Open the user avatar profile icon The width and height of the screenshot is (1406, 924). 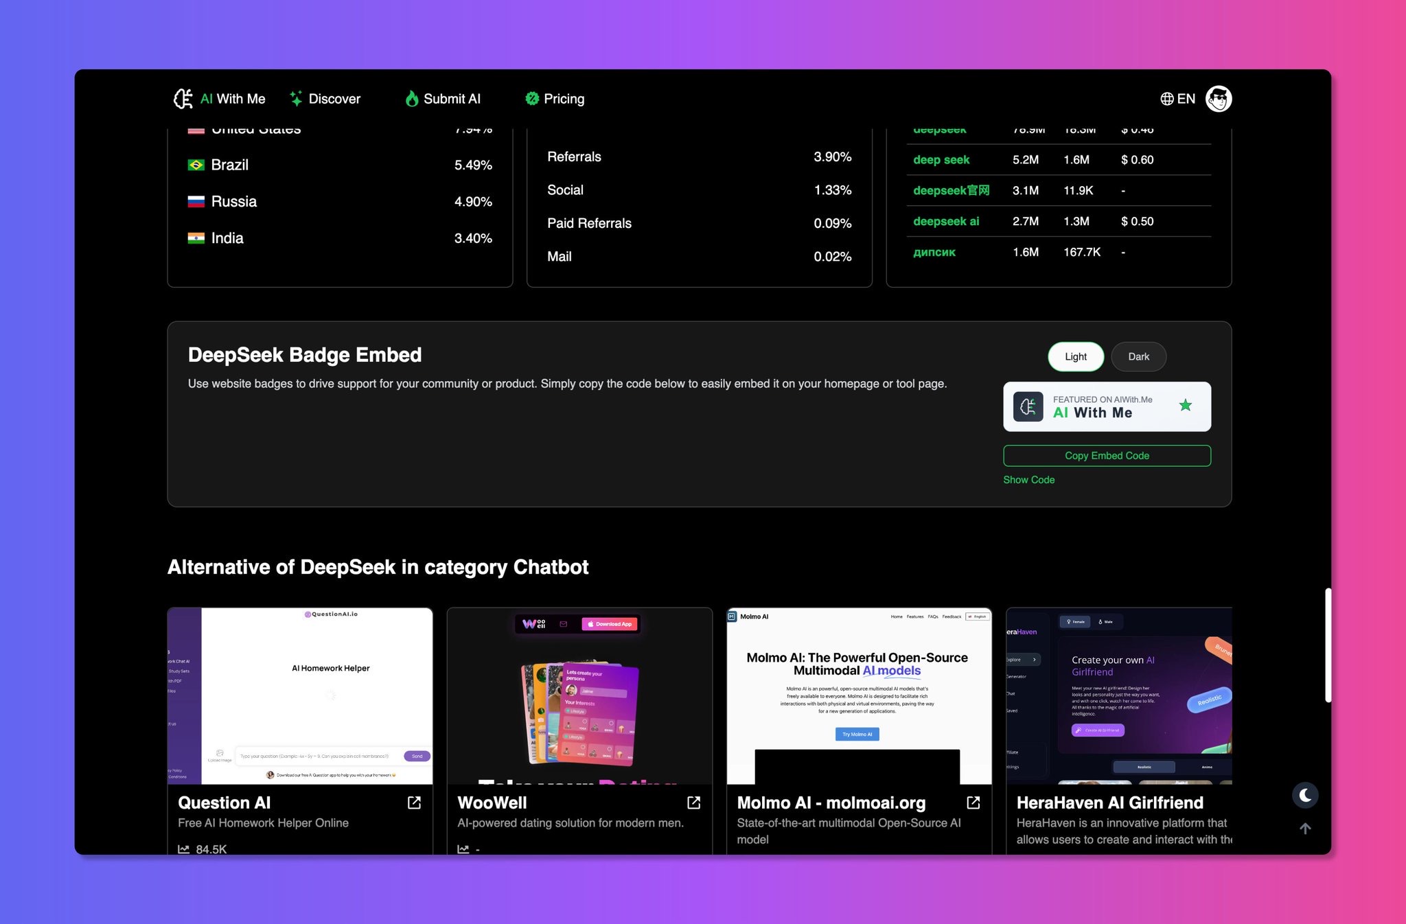click(1219, 99)
